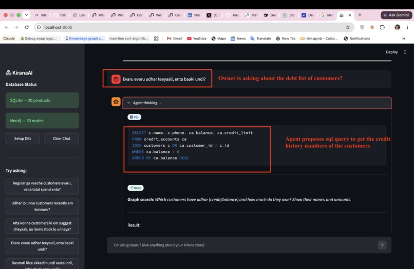Screen dimensions: 414x269
Task: Click the Streamlit Deploy button
Action: pyautogui.click(x=391, y=52)
